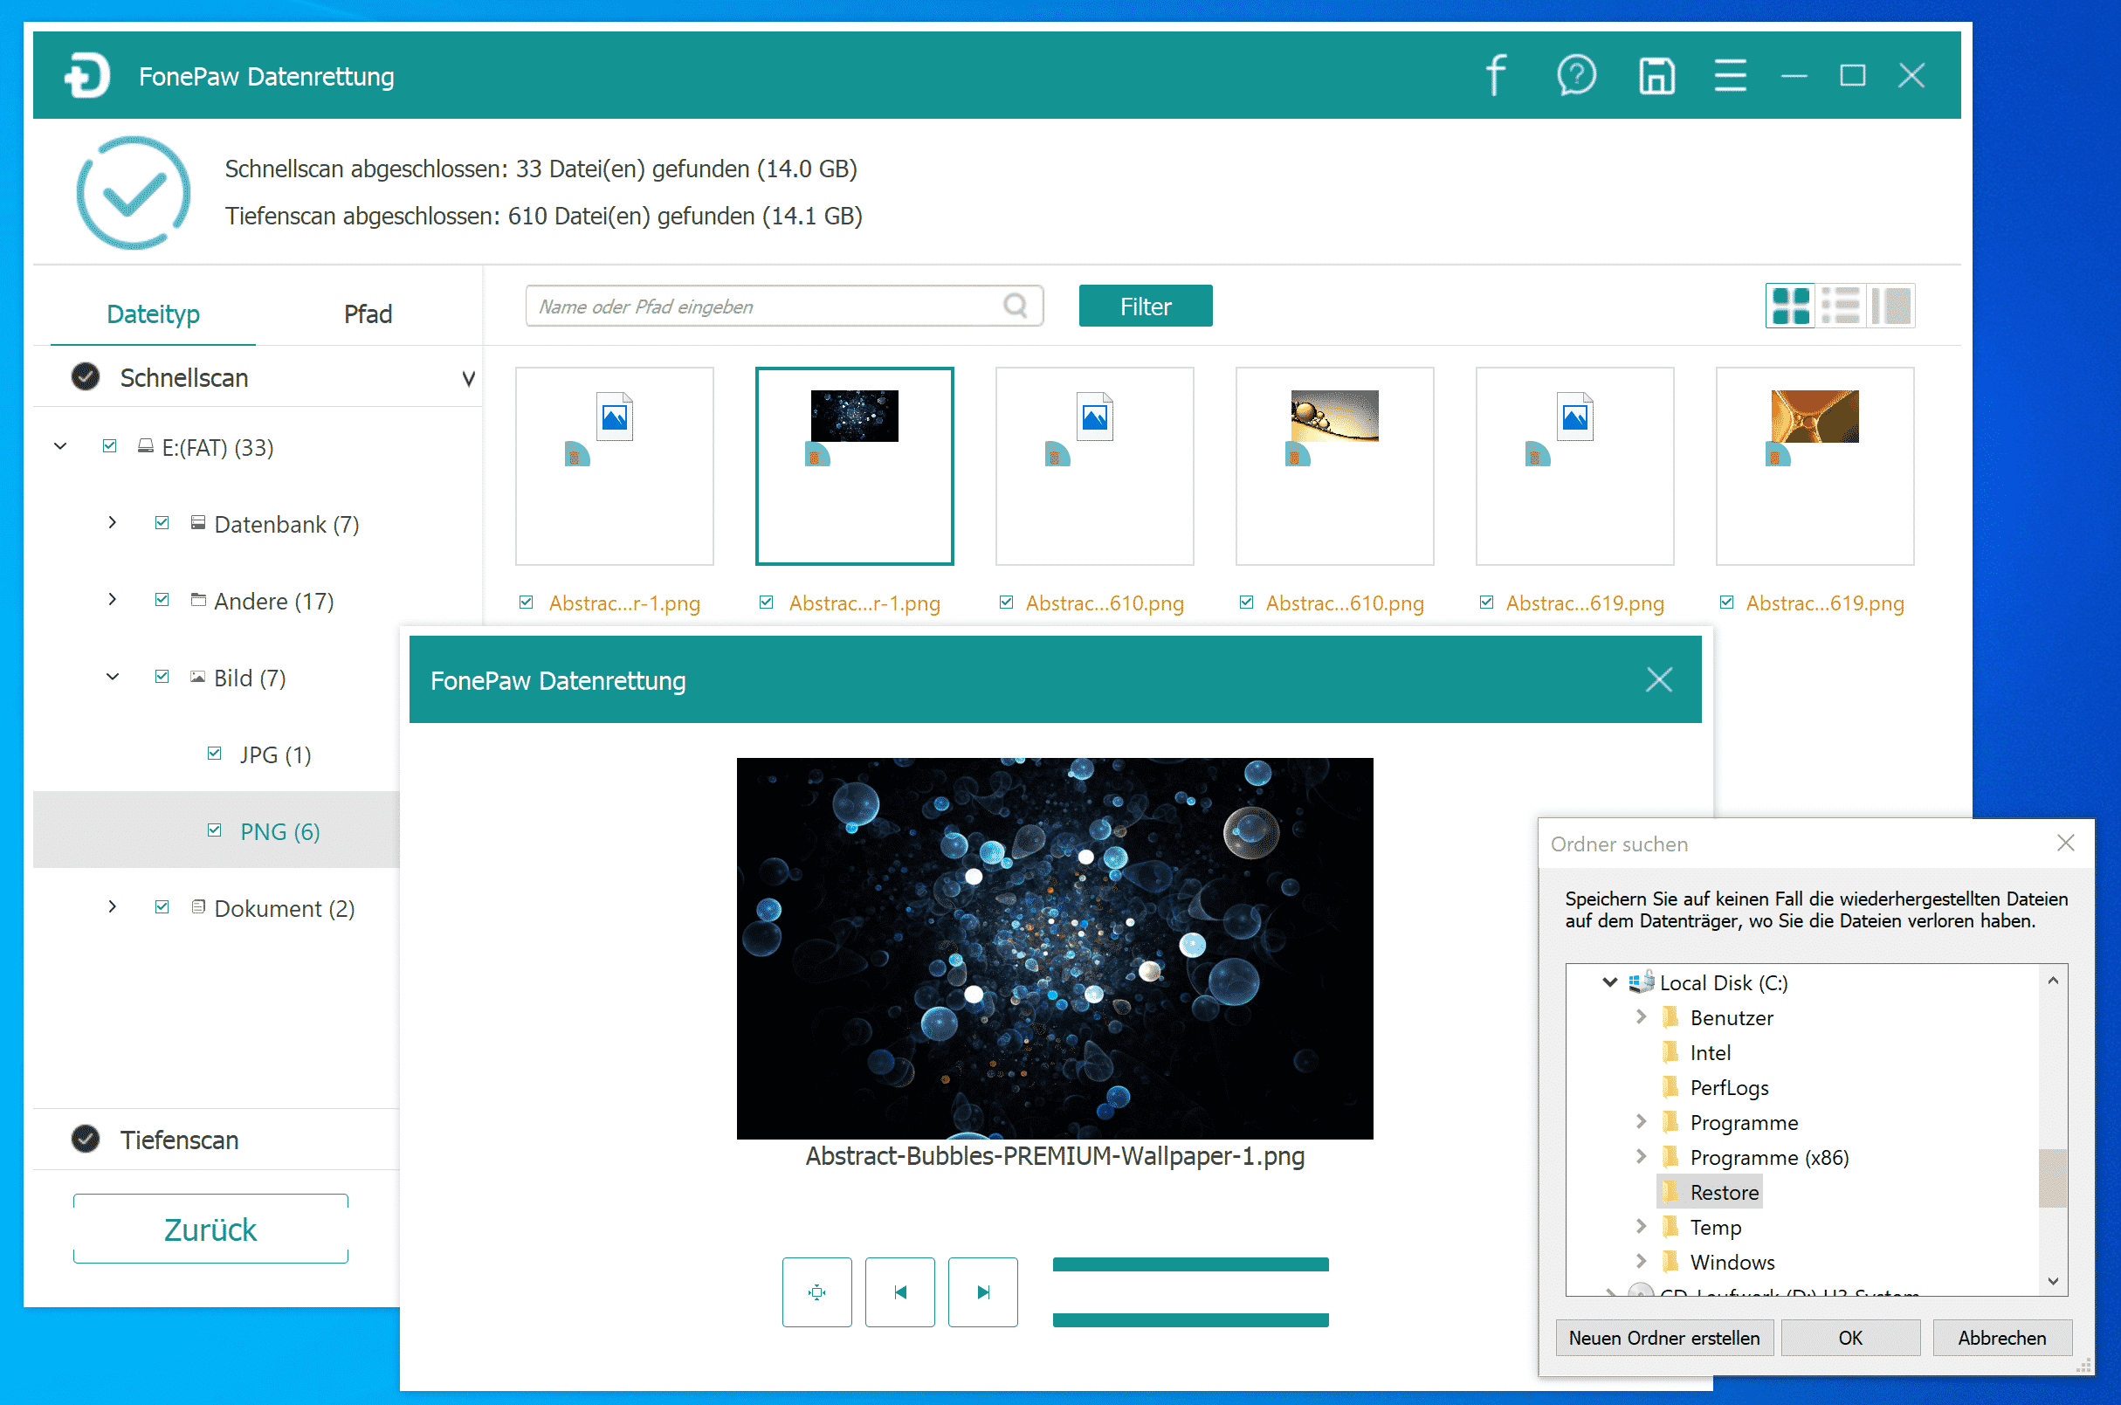
Task: Select the PNG (6) category
Action: tap(279, 831)
